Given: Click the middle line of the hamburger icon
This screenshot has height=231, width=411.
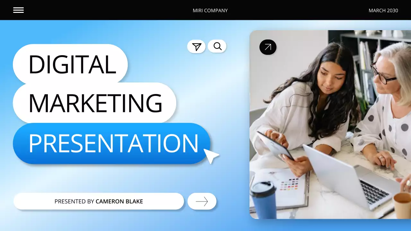Looking at the screenshot, I should 18,10.
